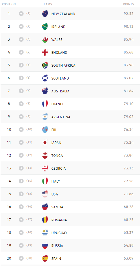
Task: Open the AUSTRALIA team link
Action: [60, 91]
